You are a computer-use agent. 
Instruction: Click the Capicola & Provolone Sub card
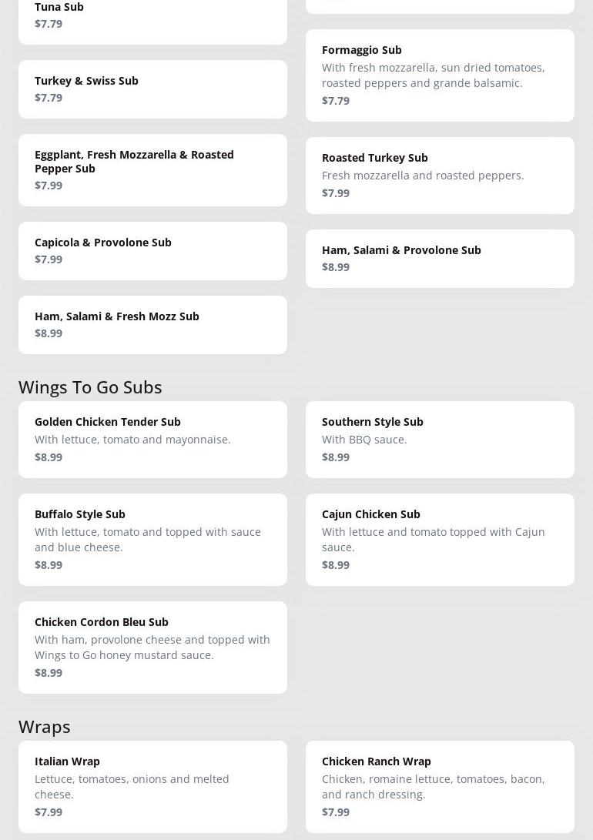pos(152,251)
